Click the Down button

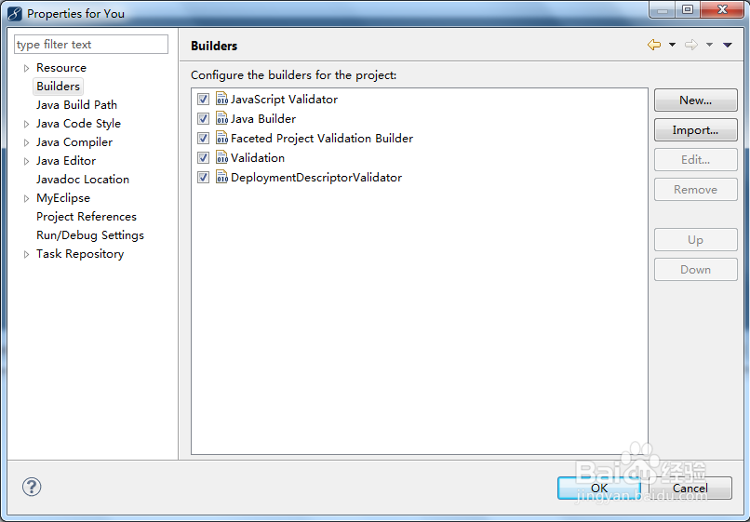click(x=695, y=269)
